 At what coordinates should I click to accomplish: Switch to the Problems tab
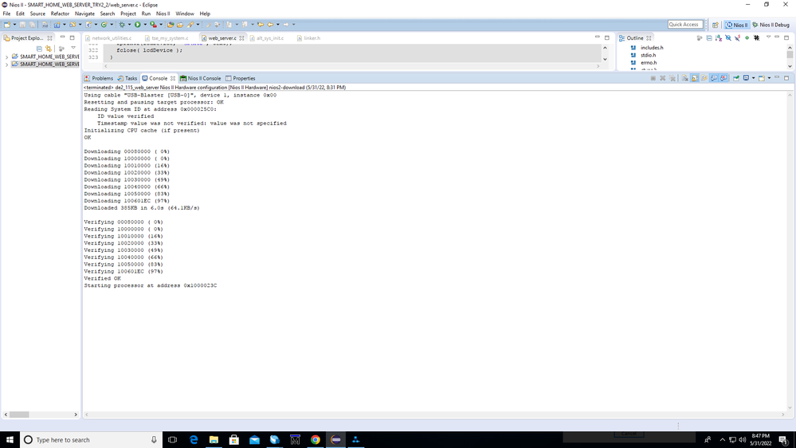tap(99, 78)
